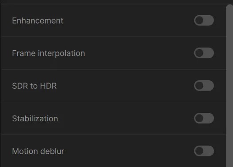
Task: Click the circular knob of Stabilization switch
Action: point(199,118)
